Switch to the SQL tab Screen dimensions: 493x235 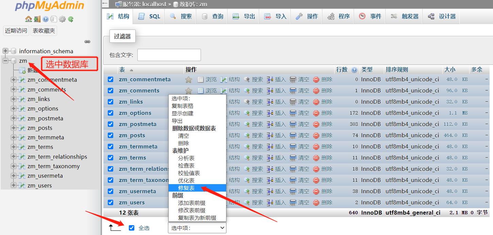coord(150,16)
